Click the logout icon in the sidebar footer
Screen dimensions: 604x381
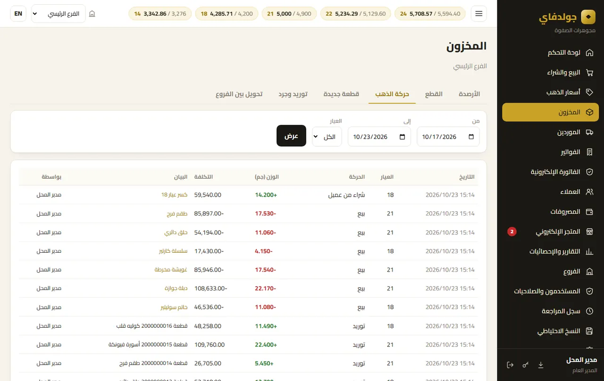coord(510,365)
